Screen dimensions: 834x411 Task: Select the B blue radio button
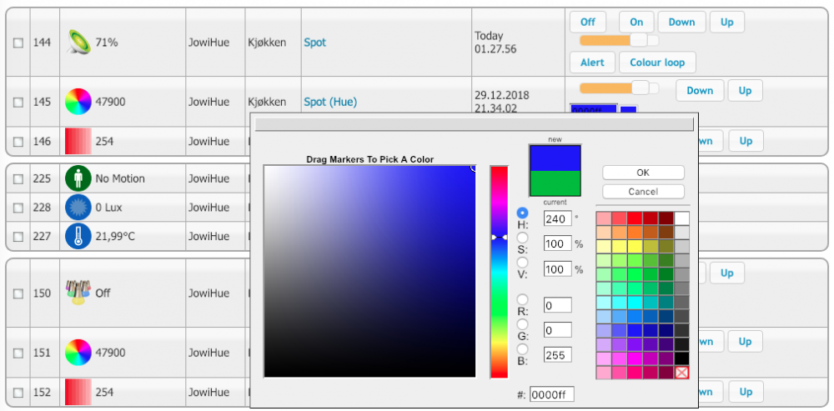[x=523, y=349]
